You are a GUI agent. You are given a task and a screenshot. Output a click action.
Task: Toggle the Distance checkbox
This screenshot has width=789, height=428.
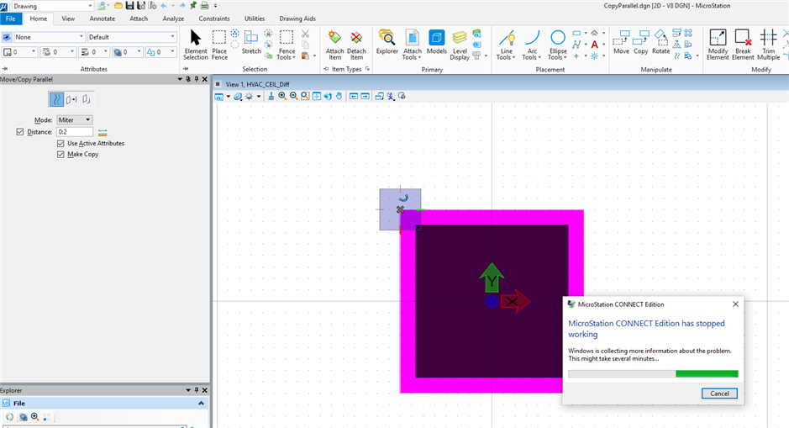(20, 132)
